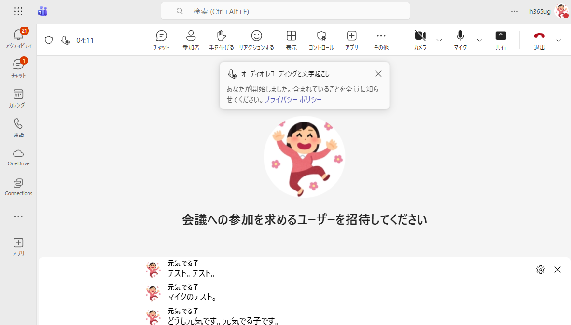571x325 pixels.
Task: Open the reactions picker
Action: (256, 40)
